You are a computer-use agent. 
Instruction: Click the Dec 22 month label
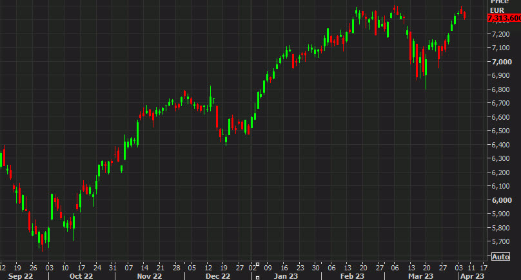click(218, 276)
